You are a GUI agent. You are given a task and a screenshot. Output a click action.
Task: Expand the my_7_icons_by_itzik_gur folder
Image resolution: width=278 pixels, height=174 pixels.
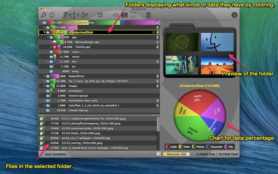(44, 81)
